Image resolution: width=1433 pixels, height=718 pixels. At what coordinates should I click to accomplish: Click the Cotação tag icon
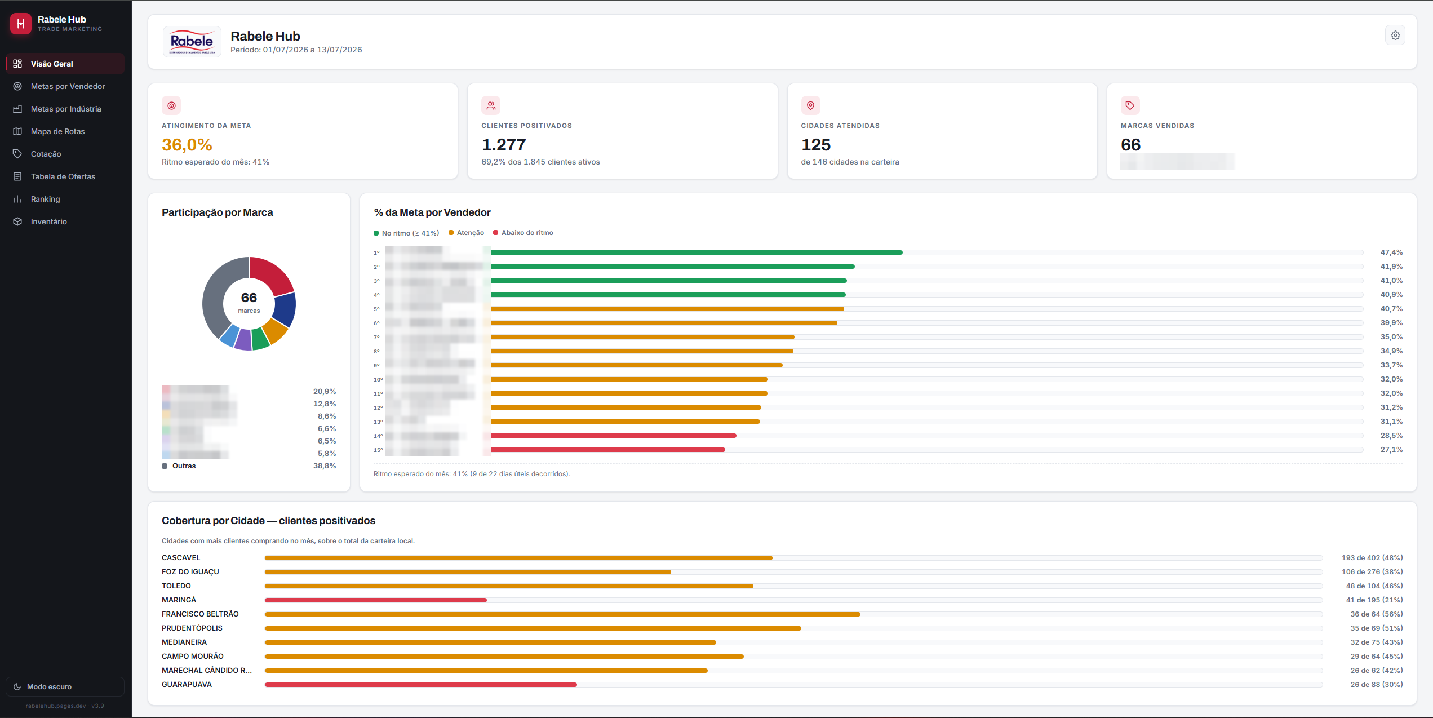[17, 154]
